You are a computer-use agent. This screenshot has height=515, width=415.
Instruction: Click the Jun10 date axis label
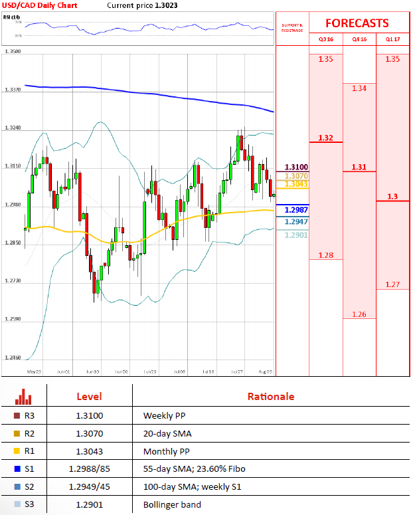pos(92,371)
